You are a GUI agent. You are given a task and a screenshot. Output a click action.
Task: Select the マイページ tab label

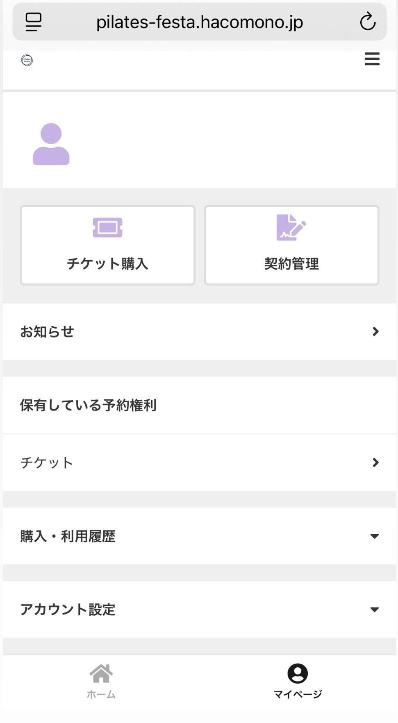(x=298, y=694)
